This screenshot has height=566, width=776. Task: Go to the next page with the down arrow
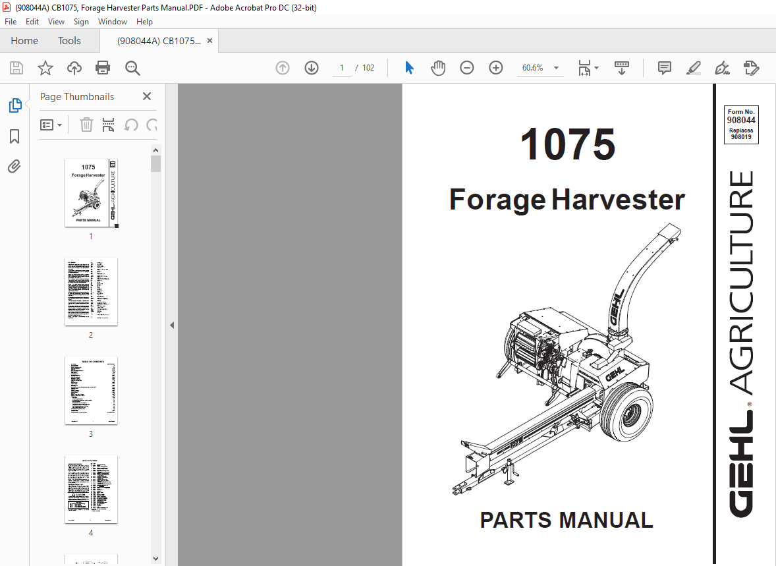[312, 68]
